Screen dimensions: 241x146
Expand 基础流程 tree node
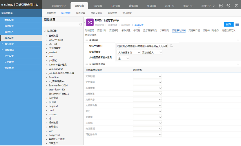point(46,36)
